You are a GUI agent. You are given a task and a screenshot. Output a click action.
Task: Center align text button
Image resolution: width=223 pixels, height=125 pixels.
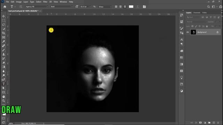(x=121, y=7)
